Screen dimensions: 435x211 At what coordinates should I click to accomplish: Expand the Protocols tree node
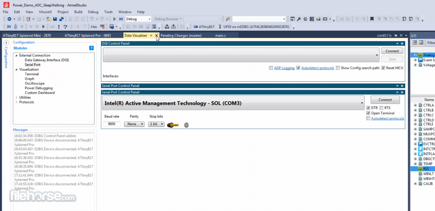click(x=17, y=102)
